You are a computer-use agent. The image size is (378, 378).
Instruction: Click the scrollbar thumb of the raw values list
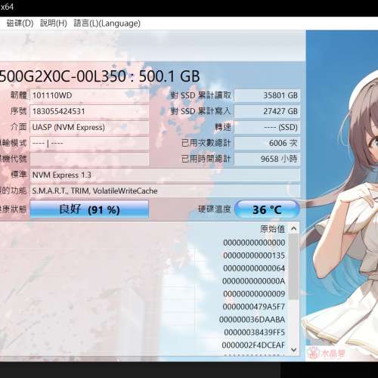293,266
